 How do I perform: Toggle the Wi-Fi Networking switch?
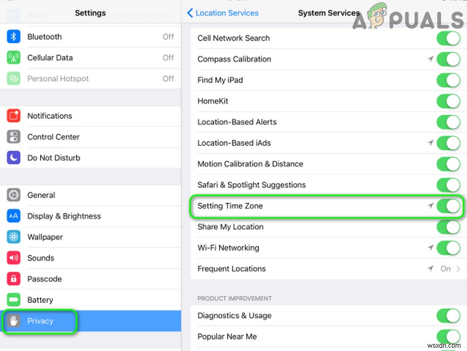pyautogui.click(x=448, y=248)
